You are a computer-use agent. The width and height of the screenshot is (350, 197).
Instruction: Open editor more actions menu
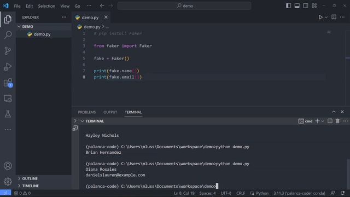[342, 17]
